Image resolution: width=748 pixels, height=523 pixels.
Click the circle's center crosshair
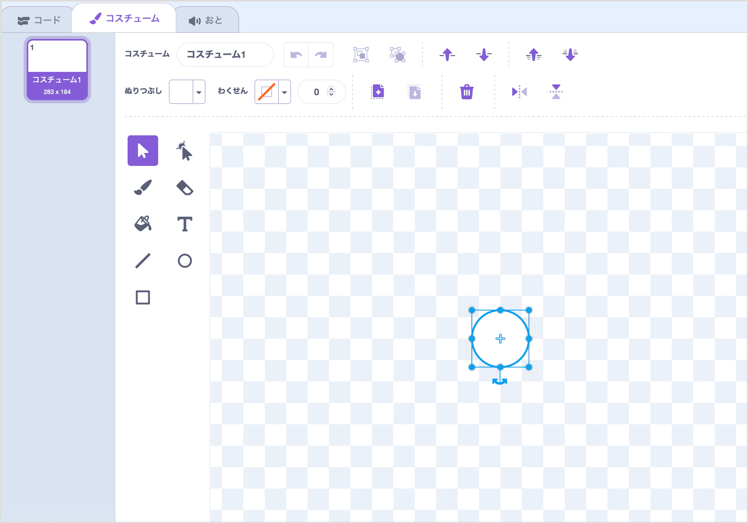click(x=500, y=339)
